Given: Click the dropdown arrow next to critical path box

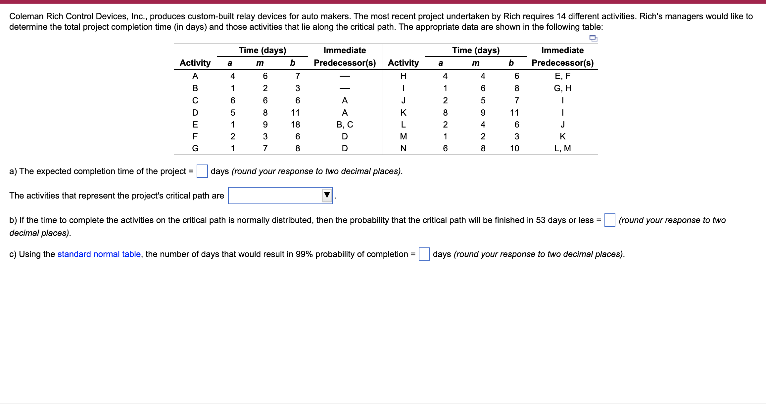Looking at the screenshot, I should click(327, 196).
